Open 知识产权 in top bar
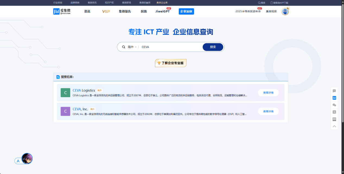Screen dimensions: 344x174 coord(109,3)
